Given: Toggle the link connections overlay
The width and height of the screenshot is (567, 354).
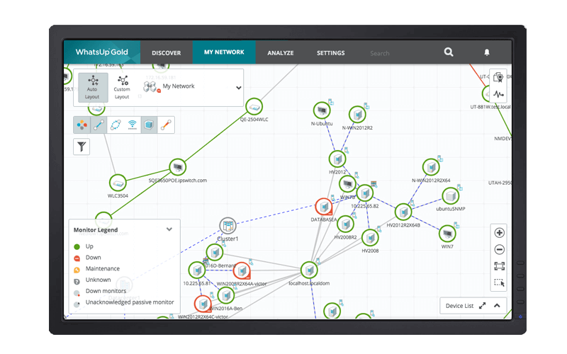Looking at the screenshot, I should pyautogui.click(x=99, y=125).
